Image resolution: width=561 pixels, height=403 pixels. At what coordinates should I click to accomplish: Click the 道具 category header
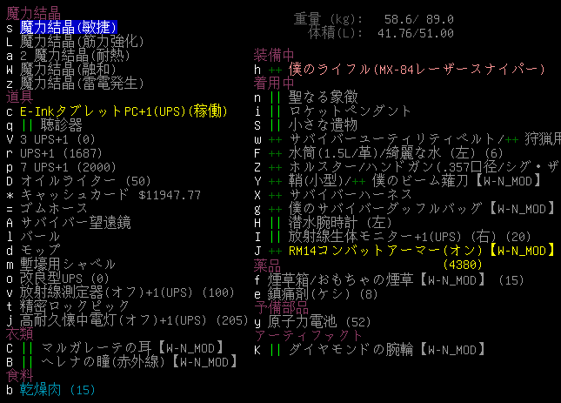point(19,97)
